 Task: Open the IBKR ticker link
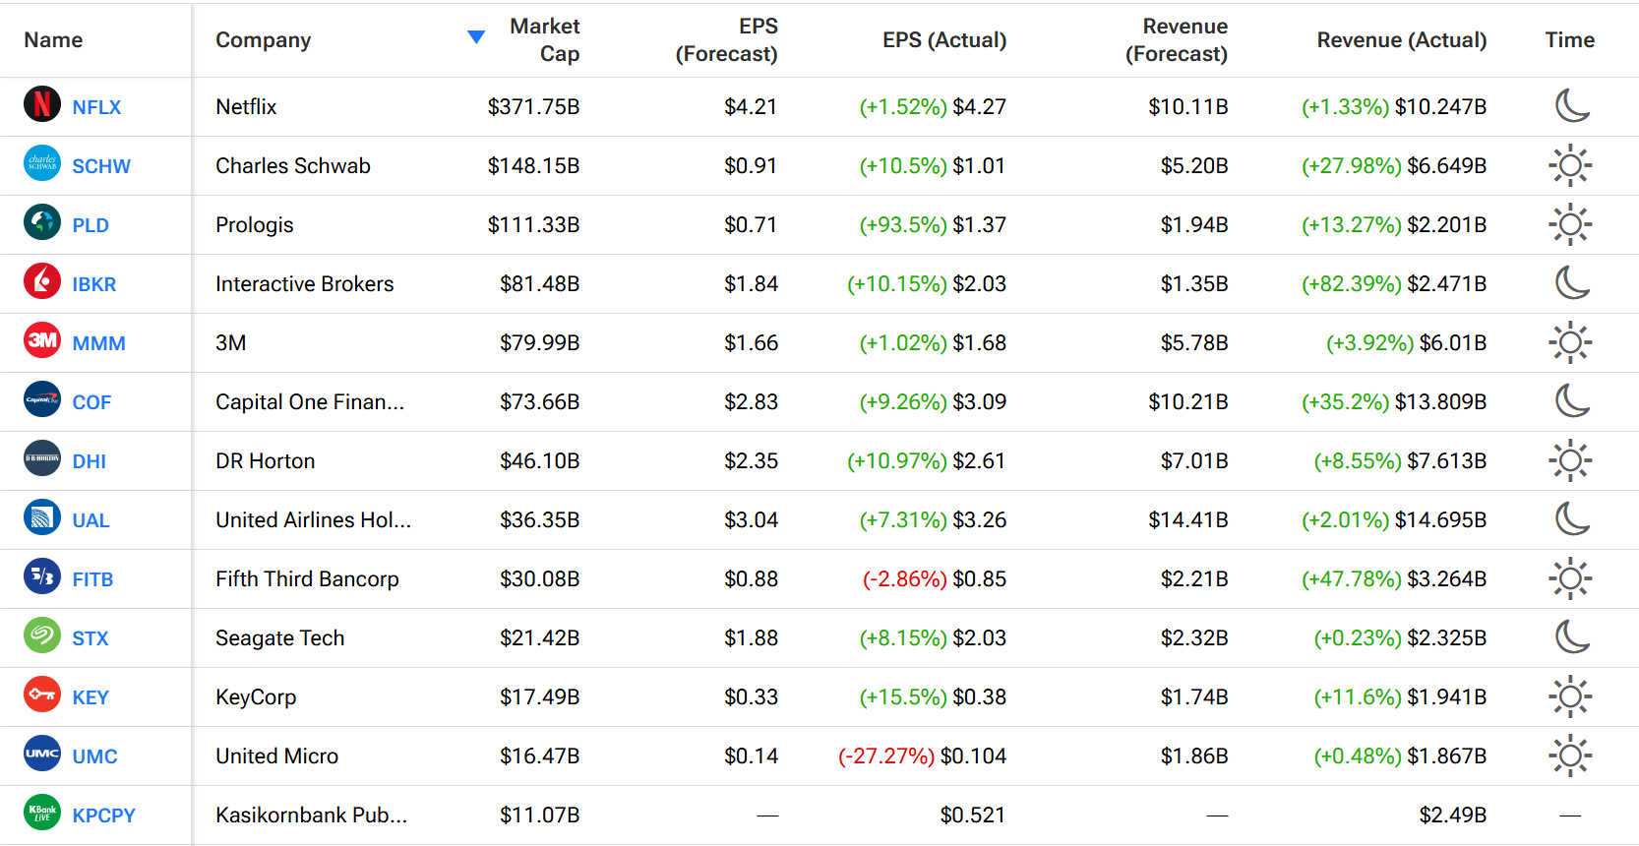94,284
